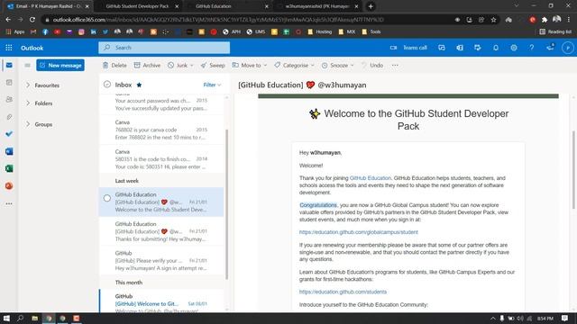Viewport: 577px width, 324px height.
Task: Open the Canva 580351 code email
Action: 161,159
